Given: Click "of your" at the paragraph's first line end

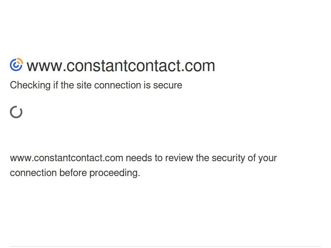Looking at the screenshot, I should (x=262, y=158).
